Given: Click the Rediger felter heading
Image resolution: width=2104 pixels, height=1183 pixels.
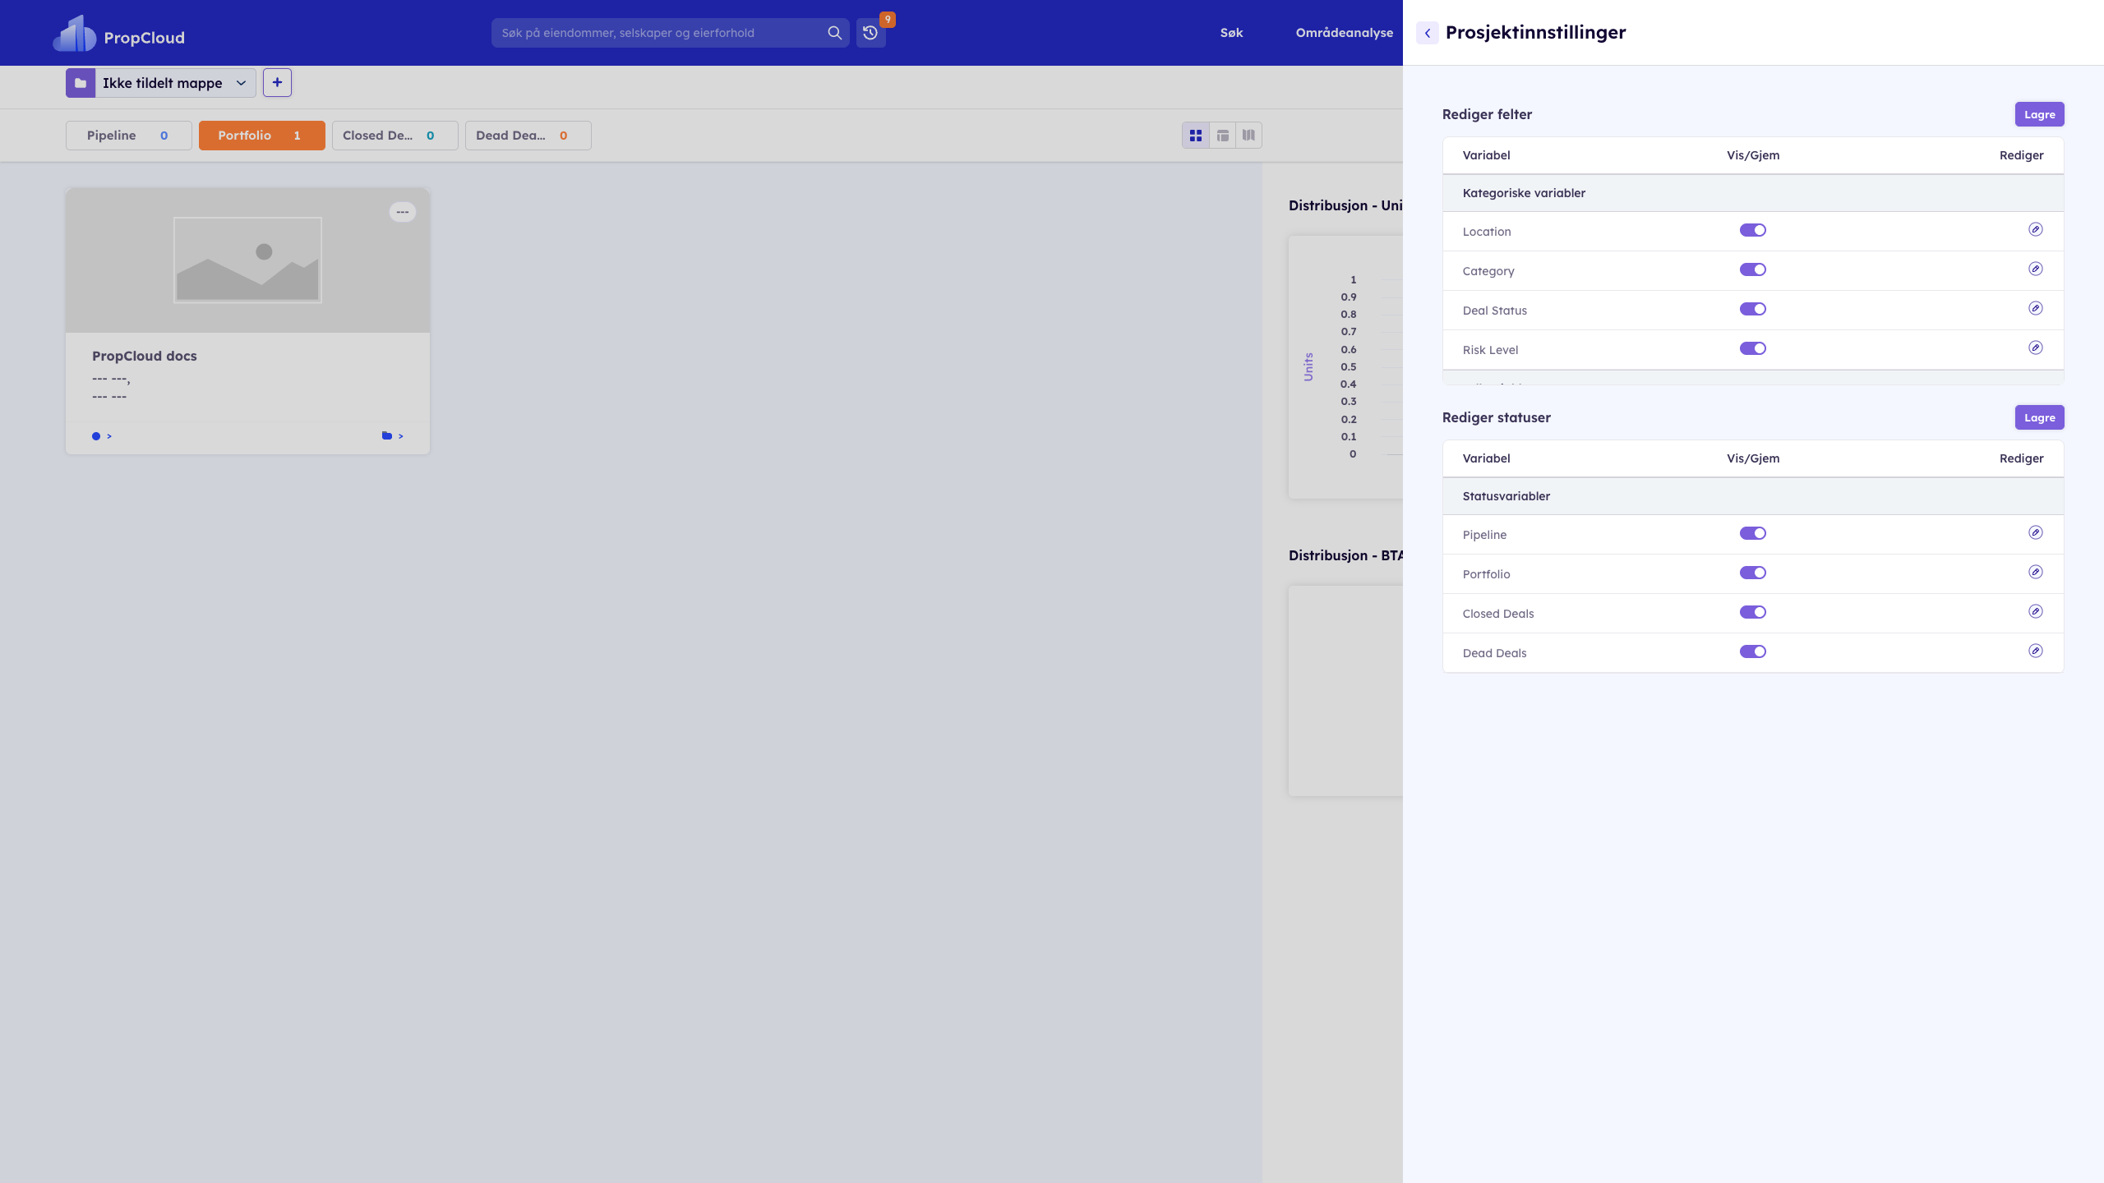Looking at the screenshot, I should [x=1487, y=114].
